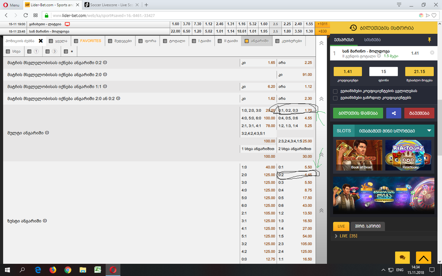Screen dimensions: 442x276
Task: Toggle the ტოტალი checkbox filter
Action: pos(165,41)
